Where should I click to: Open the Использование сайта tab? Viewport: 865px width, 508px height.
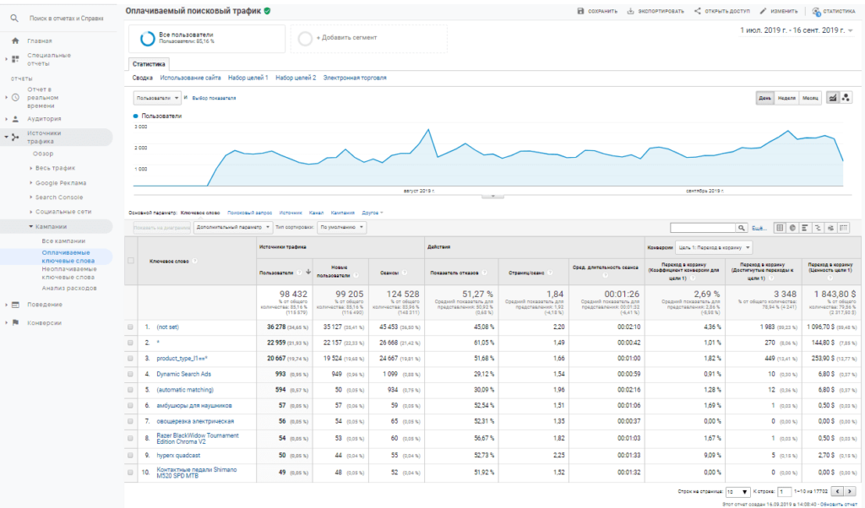point(191,78)
